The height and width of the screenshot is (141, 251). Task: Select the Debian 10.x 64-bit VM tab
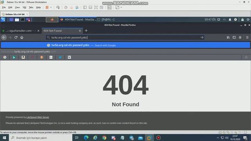(x=15, y=14)
